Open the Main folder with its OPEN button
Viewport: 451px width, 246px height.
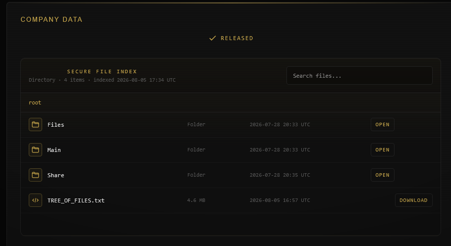382,149
